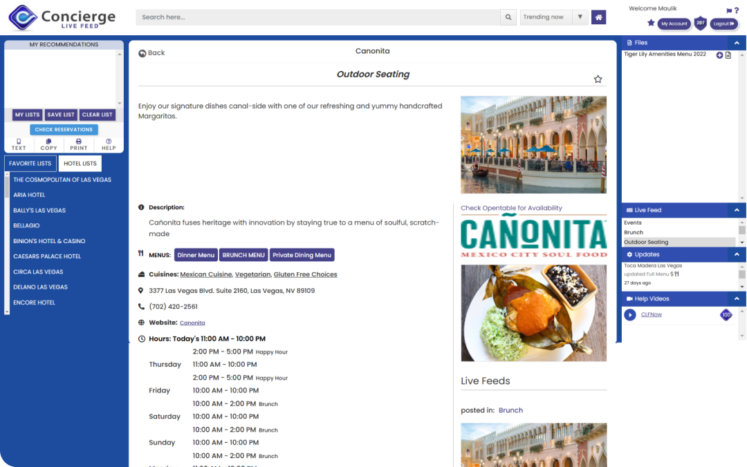Select Events in the Live Feed list

click(633, 222)
